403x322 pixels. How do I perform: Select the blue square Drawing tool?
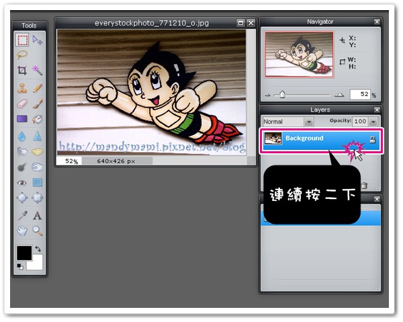tap(38, 183)
